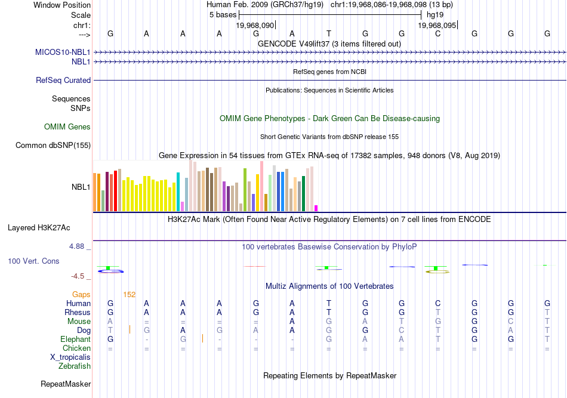This screenshot has width=567, height=398.
Task: Click the Zebrafish species label
Action: coord(74,366)
